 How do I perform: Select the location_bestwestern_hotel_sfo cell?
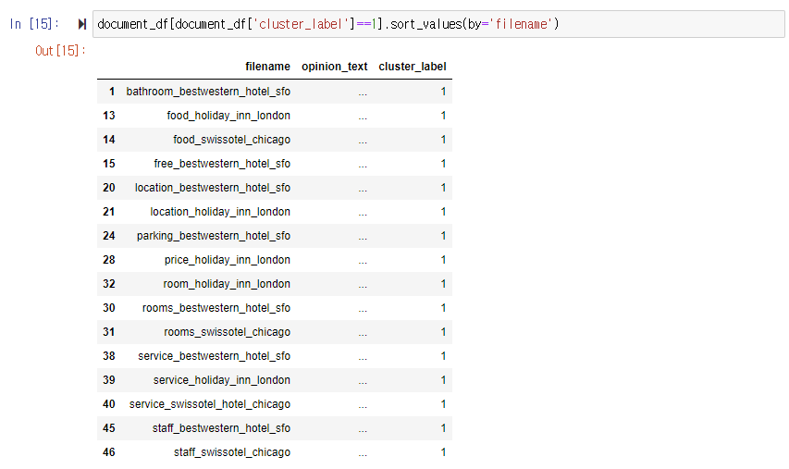point(213,188)
